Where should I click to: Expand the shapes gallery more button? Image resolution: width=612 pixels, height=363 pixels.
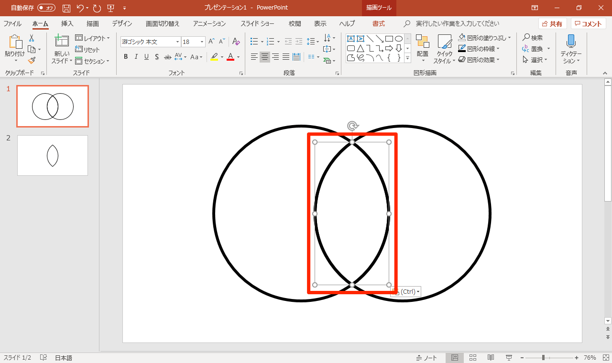point(408,58)
